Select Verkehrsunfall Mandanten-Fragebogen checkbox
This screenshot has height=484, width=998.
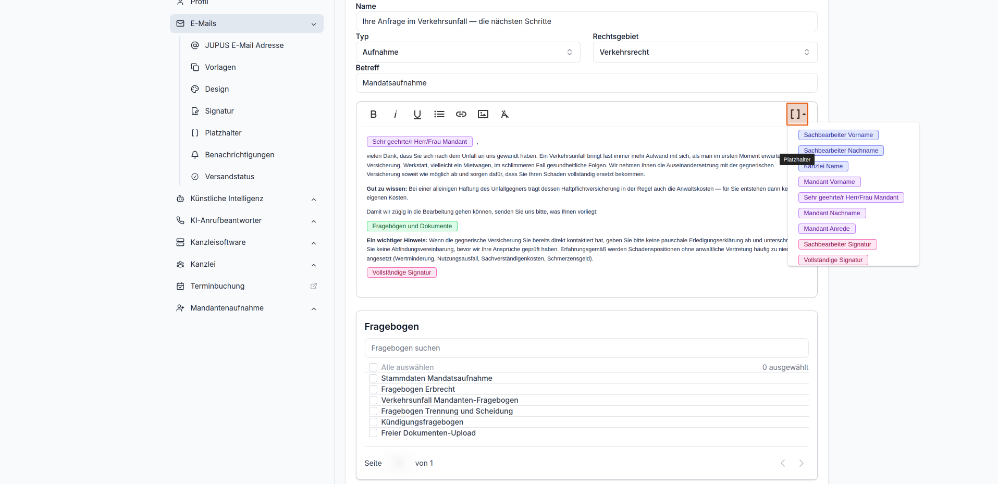[x=373, y=400]
